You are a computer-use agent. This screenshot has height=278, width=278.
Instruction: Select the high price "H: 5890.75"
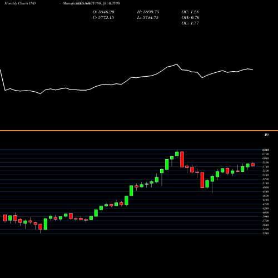(148, 12)
